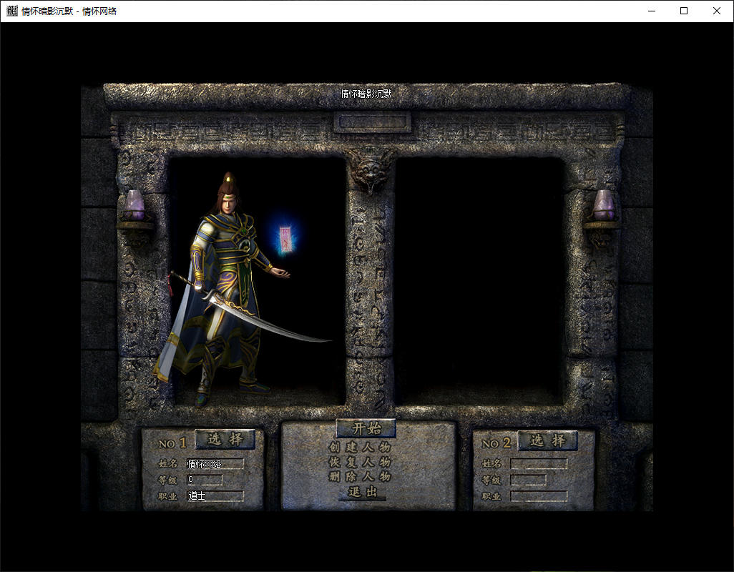
Task: Click the NO 1 slot label
Action: coord(172,443)
